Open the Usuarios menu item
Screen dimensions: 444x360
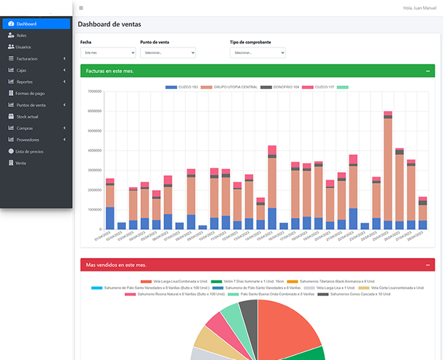pos(36,47)
